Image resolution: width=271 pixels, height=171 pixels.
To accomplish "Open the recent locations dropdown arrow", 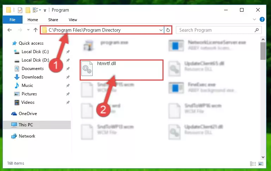I will click(x=28, y=30).
